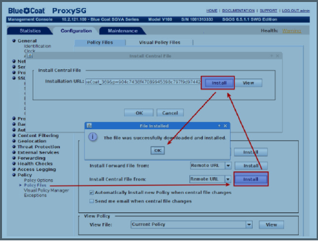
Task: Click the bullet beside Threat Protection
Action: tap(14, 146)
